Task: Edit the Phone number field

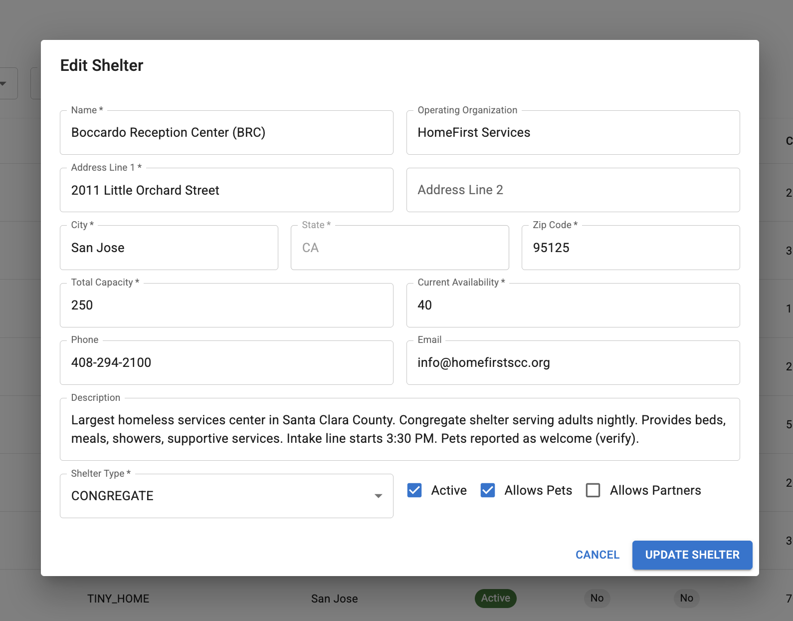Action: click(226, 362)
